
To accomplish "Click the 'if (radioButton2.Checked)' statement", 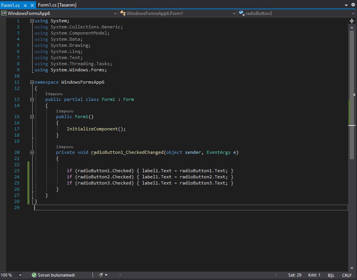I will [x=100, y=177].
